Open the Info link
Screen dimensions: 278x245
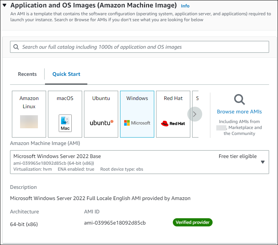tap(185, 6)
